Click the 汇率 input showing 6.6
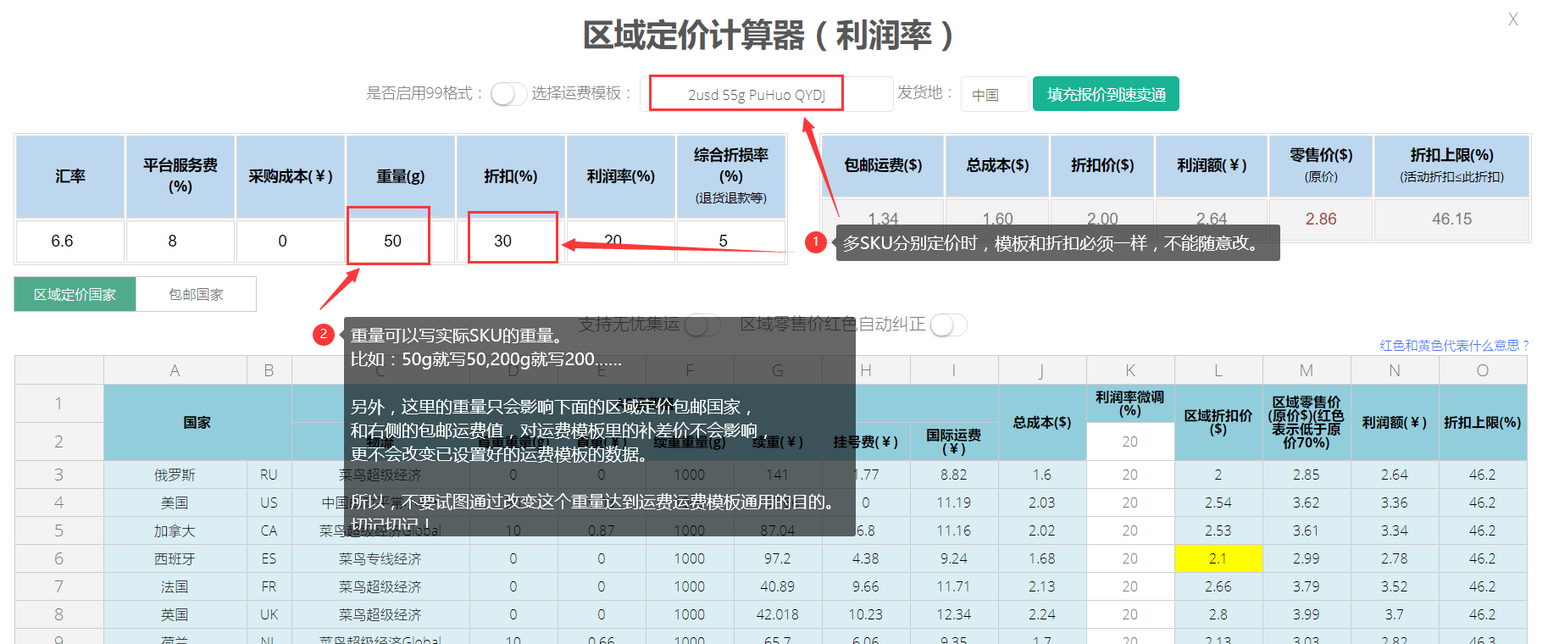Screen dimensions: 1548x644 (x=70, y=241)
